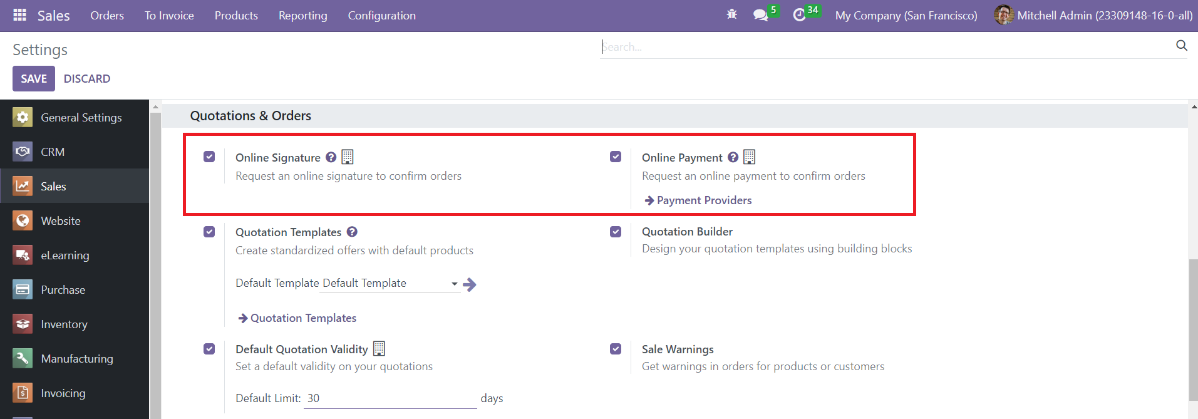Click the Online Signature help question icon
This screenshot has height=419, width=1198.
tap(331, 157)
